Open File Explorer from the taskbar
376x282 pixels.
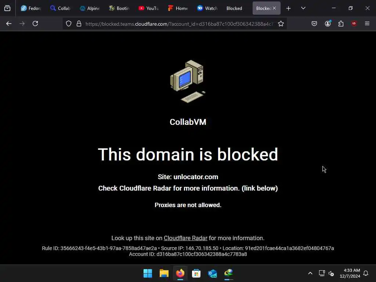164,273
